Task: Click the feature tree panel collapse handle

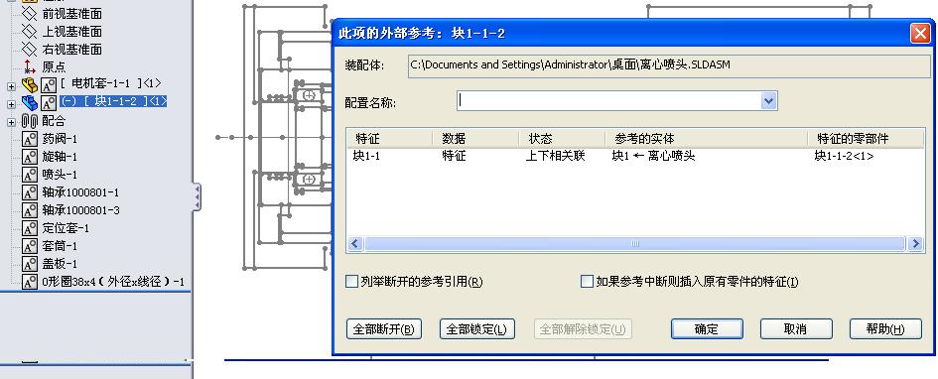Action: 197,197
